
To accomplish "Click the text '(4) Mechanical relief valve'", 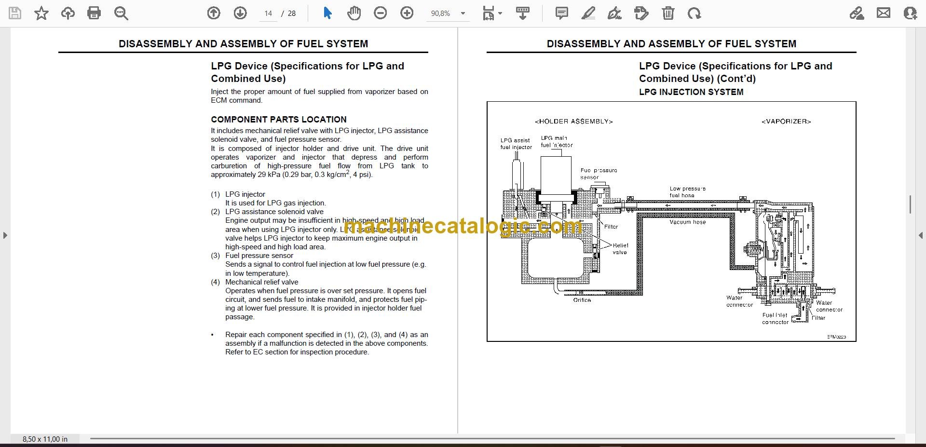I will 254,282.
